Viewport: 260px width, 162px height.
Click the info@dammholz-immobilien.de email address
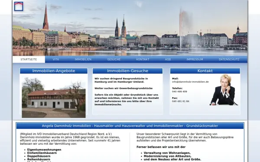coord(190,82)
